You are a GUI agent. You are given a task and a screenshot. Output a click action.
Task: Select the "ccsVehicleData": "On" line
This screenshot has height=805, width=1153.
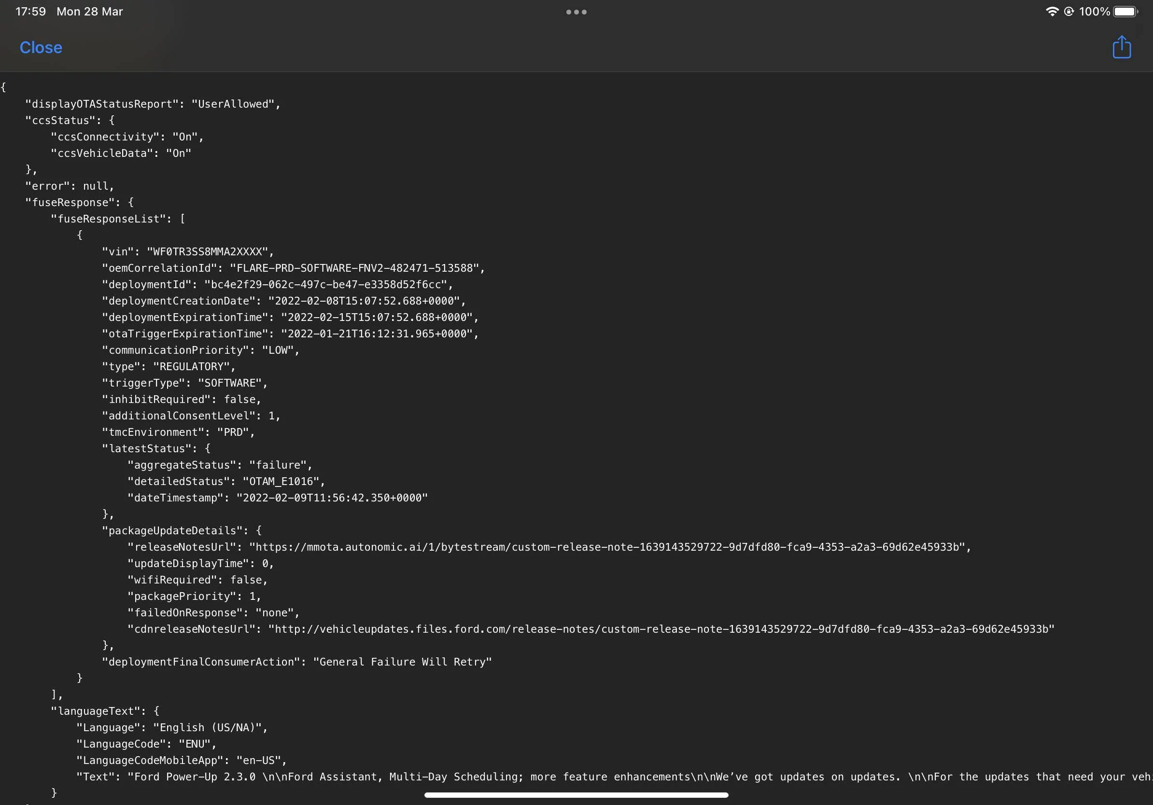pyautogui.click(x=121, y=153)
